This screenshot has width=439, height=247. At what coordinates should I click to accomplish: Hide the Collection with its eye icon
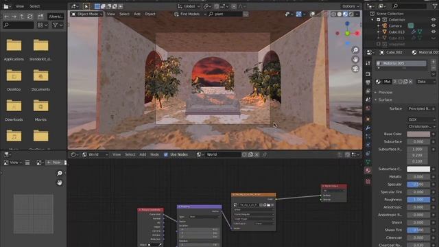434,20
